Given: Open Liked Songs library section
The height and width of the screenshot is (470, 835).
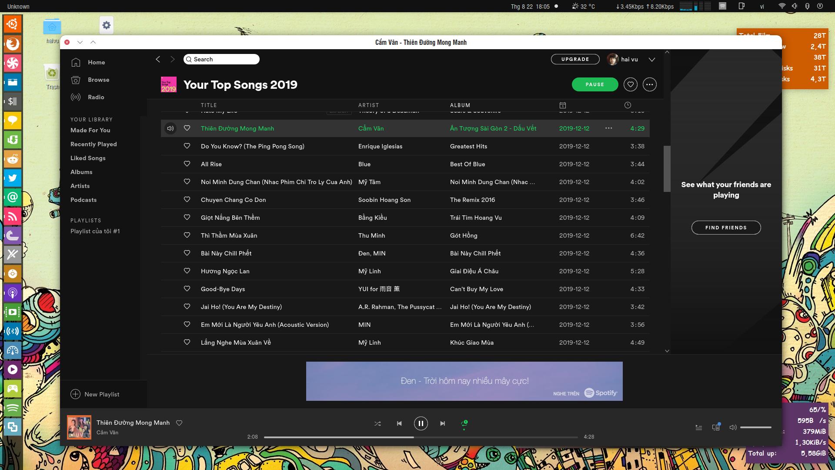Looking at the screenshot, I should 88,158.
